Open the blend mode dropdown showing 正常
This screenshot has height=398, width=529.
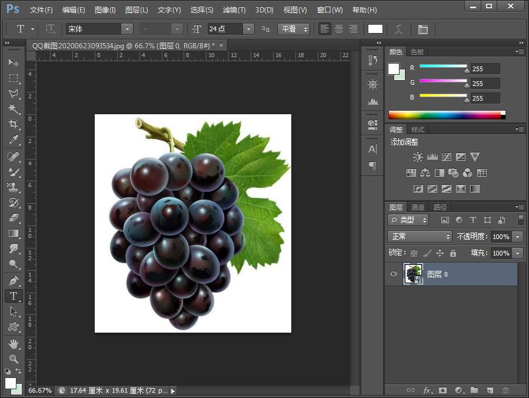419,237
